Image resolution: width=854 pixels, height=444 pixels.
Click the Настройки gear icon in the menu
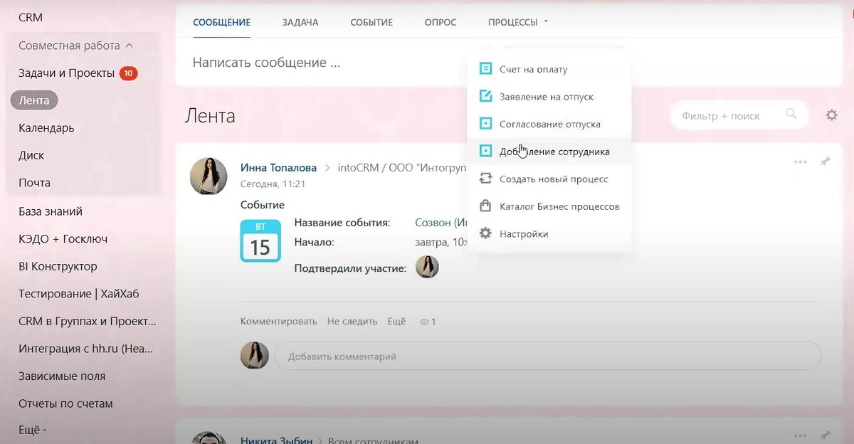tap(485, 233)
